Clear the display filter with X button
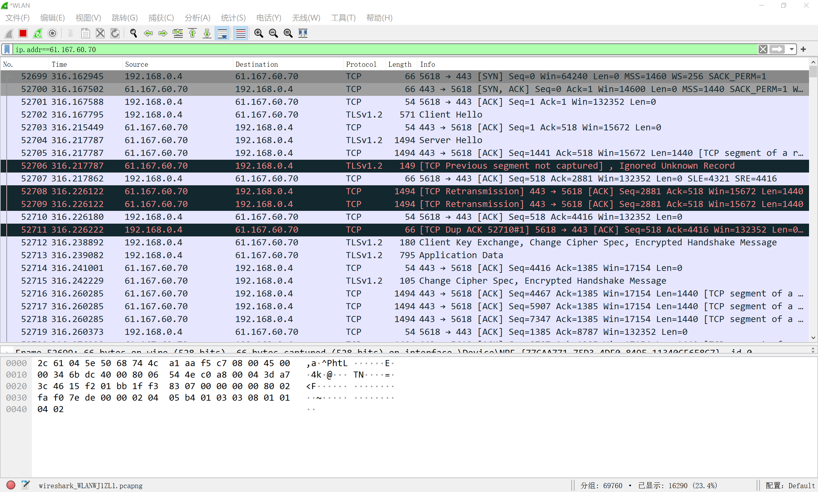This screenshot has height=492, width=818. (763, 50)
